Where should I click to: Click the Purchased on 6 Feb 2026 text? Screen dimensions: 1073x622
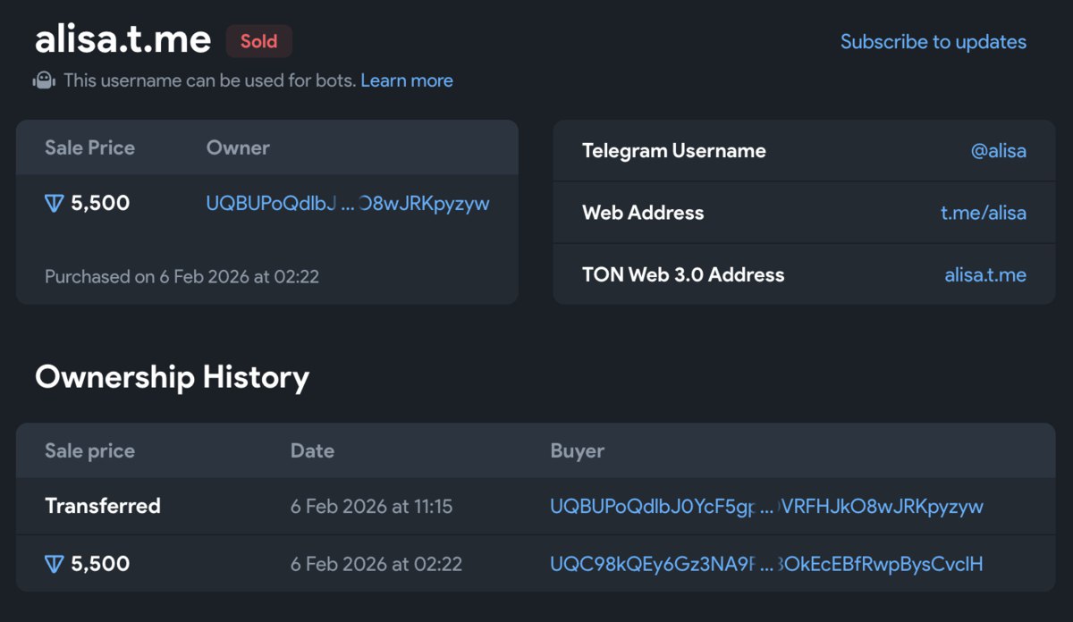[x=182, y=276]
